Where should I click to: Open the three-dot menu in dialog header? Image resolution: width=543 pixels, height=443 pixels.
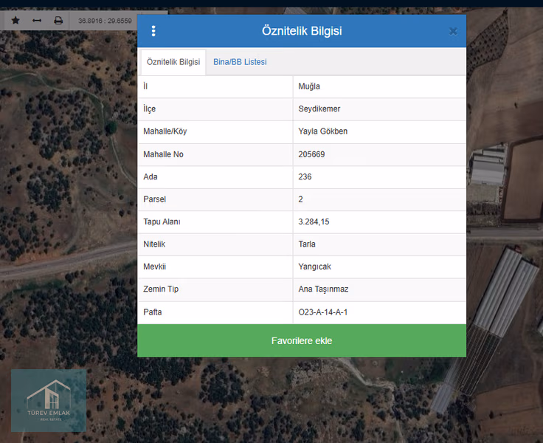pos(153,31)
